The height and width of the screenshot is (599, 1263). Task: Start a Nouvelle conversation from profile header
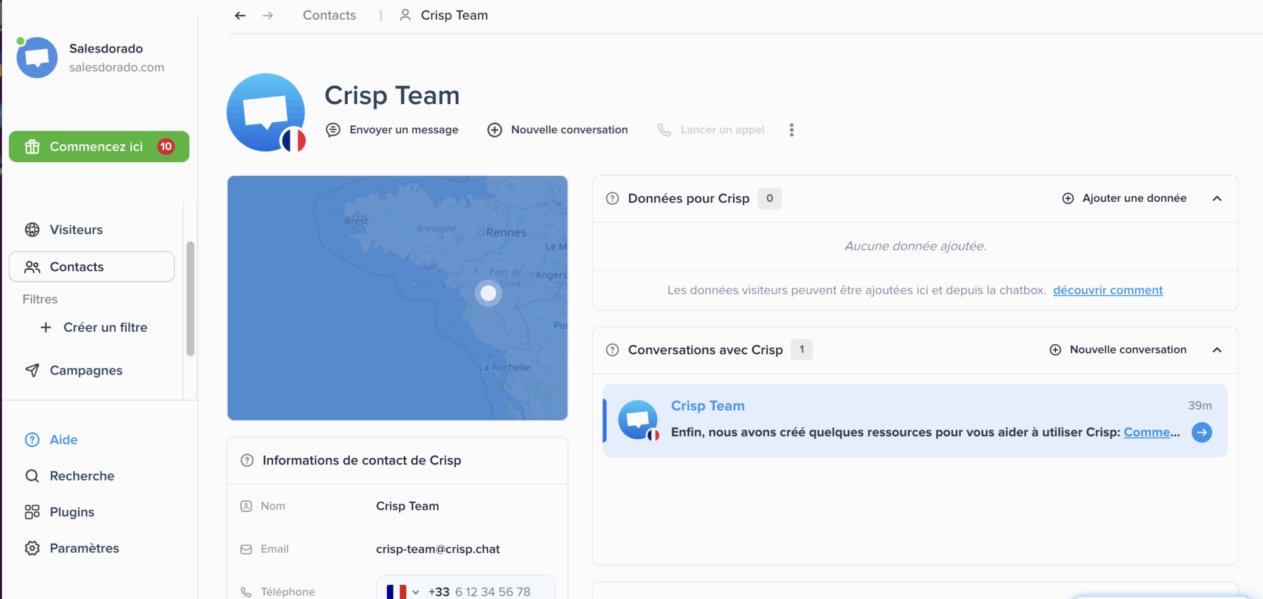tap(557, 130)
